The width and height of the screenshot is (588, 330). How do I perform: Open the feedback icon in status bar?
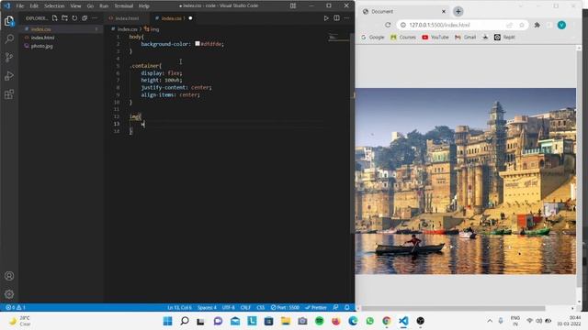335,307
